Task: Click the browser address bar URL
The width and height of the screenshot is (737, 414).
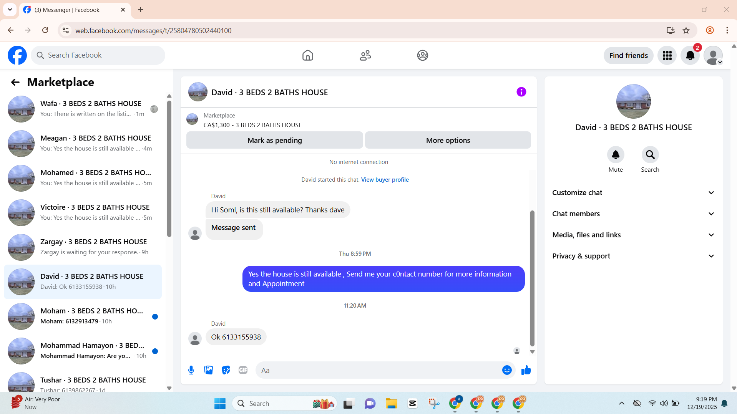Action: 153,30
